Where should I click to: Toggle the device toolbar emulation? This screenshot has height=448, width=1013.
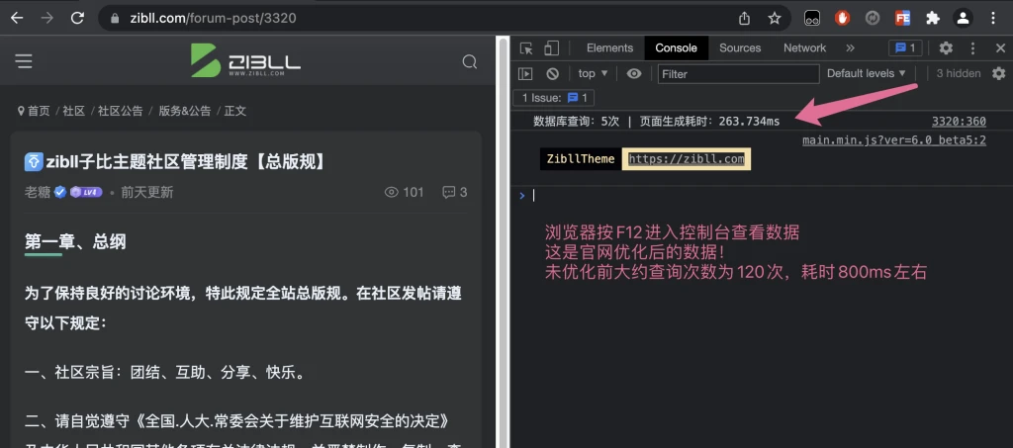pos(551,47)
